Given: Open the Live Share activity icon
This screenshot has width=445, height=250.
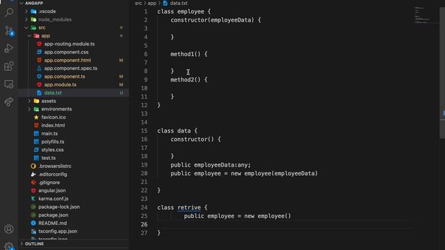Looking at the screenshot, I should 9,101.
